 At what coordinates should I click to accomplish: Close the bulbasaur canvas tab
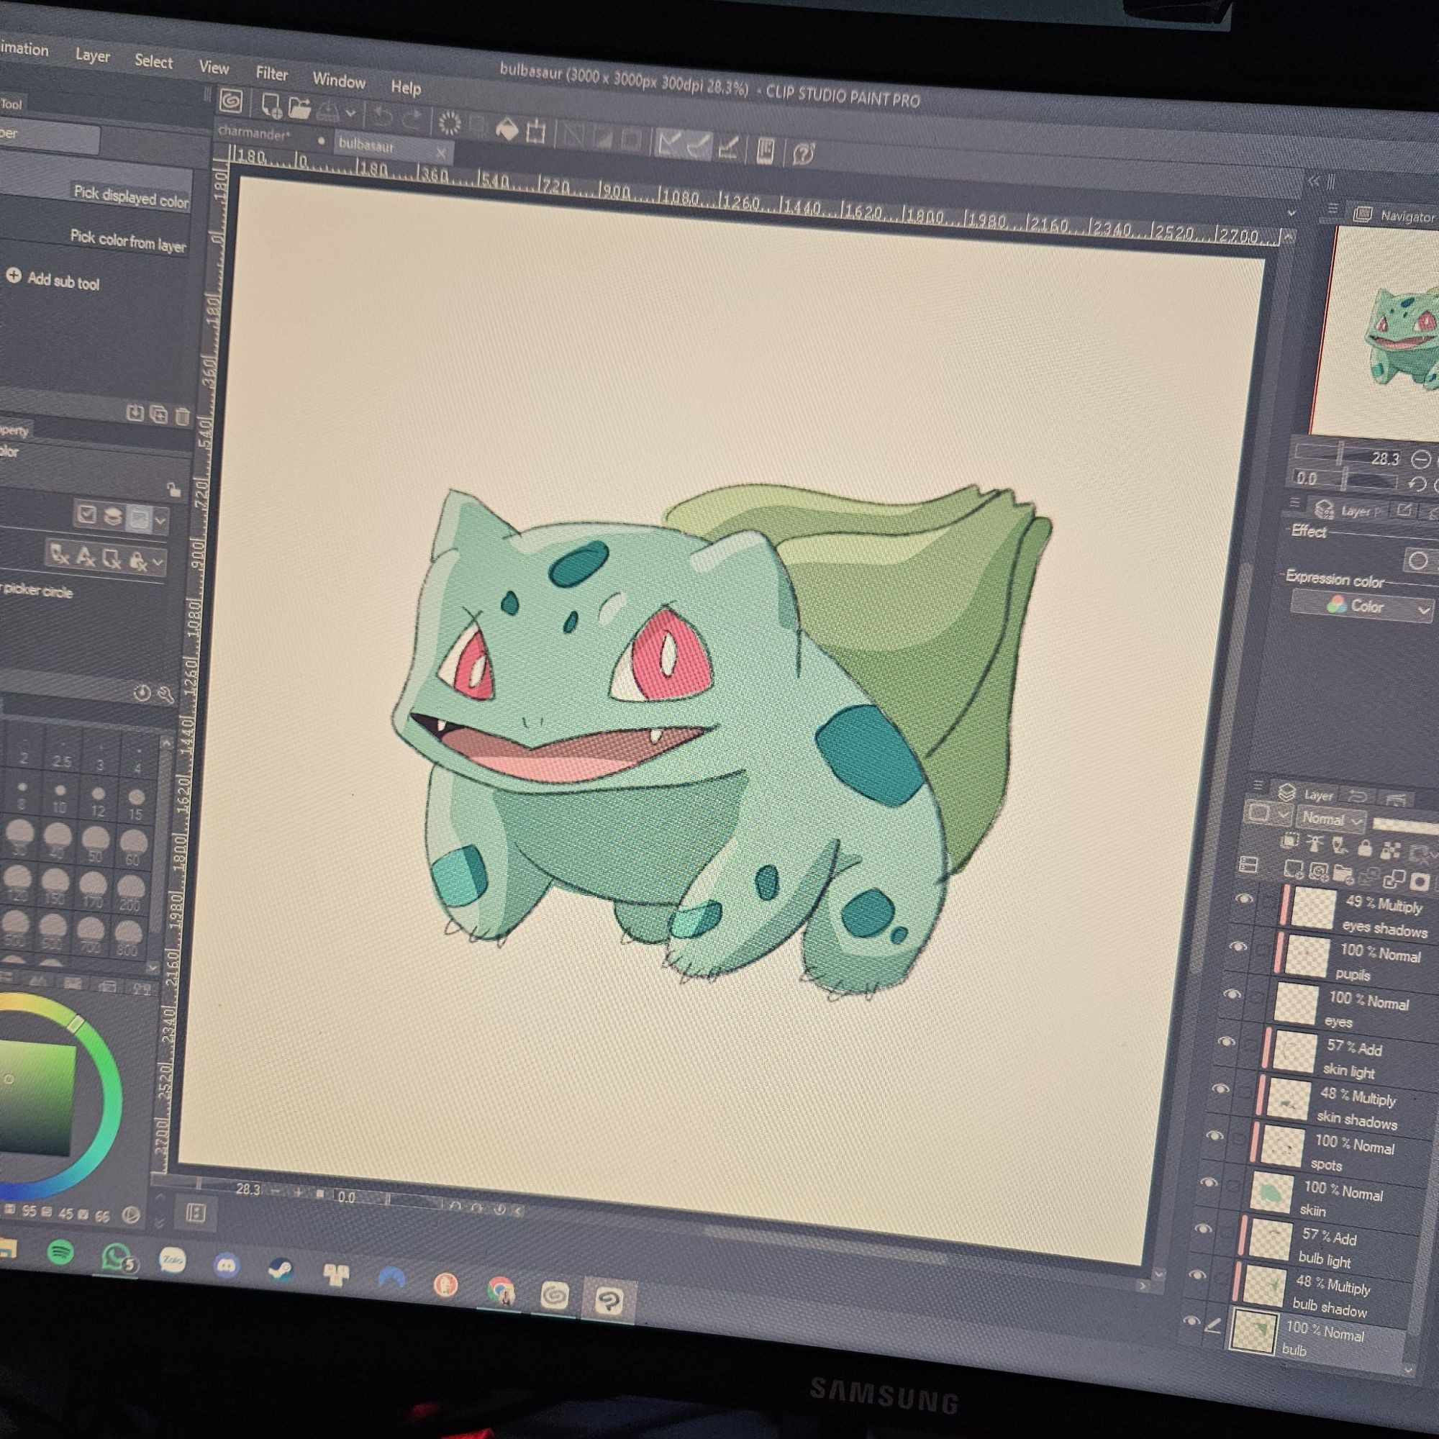coord(441,153)
